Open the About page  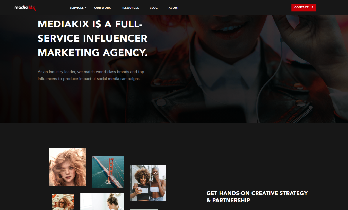coord(174,8)
